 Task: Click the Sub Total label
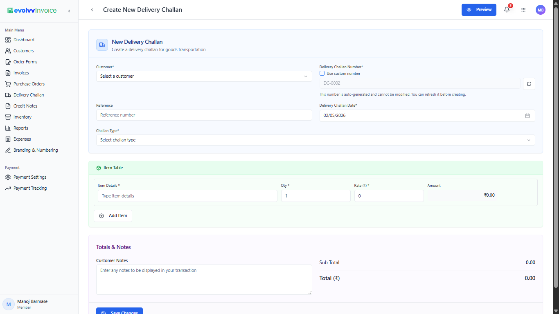coord(329,262)
